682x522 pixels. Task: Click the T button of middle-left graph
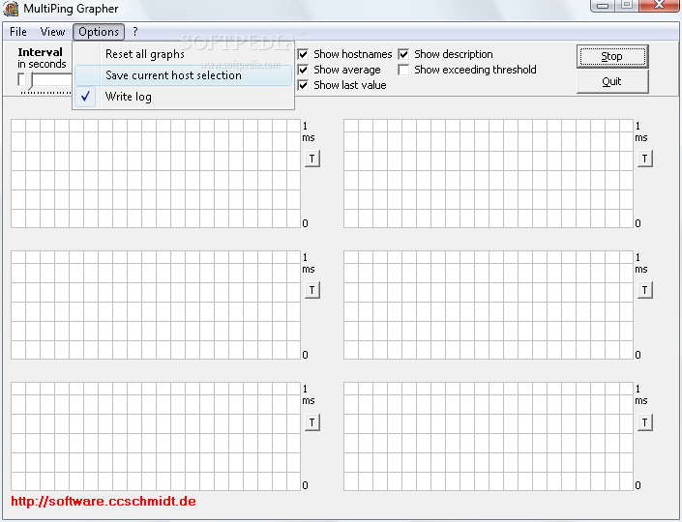tap(311, 290)
